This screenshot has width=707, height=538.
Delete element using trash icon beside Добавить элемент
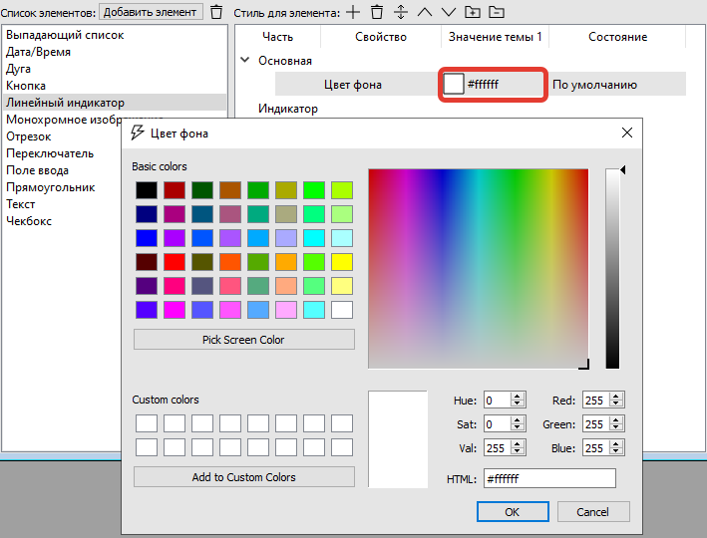(215, 12)
